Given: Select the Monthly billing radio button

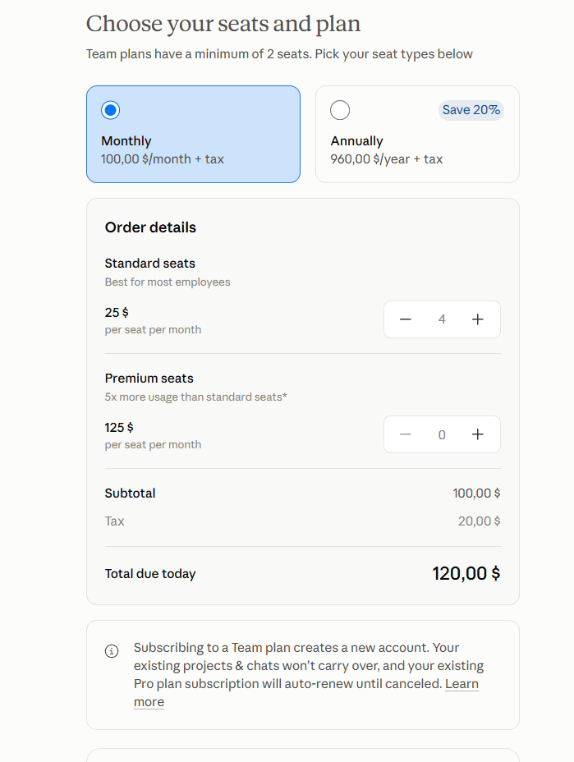Looking at the screenshot, I should (110, 110).
